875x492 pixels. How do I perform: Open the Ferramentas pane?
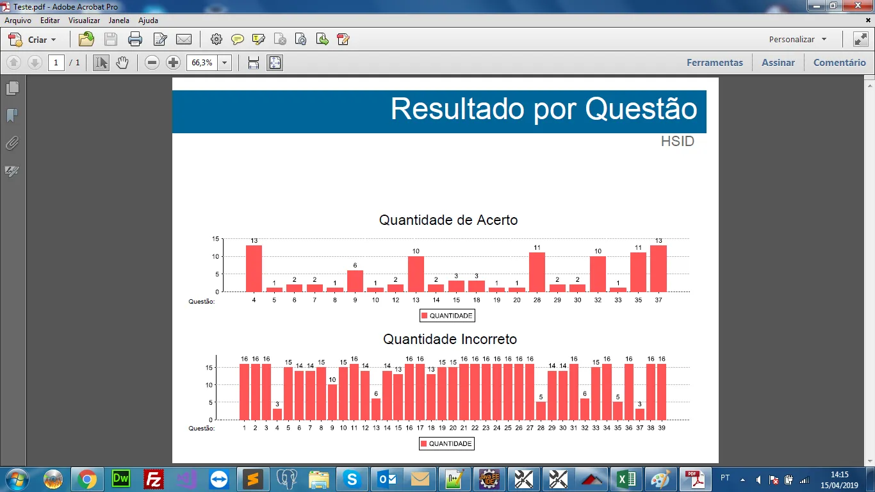pyautogui.click(x=715, y=63)
